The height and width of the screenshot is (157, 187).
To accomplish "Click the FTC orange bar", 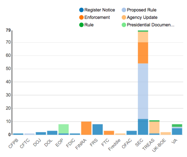I will pos(109,133).
